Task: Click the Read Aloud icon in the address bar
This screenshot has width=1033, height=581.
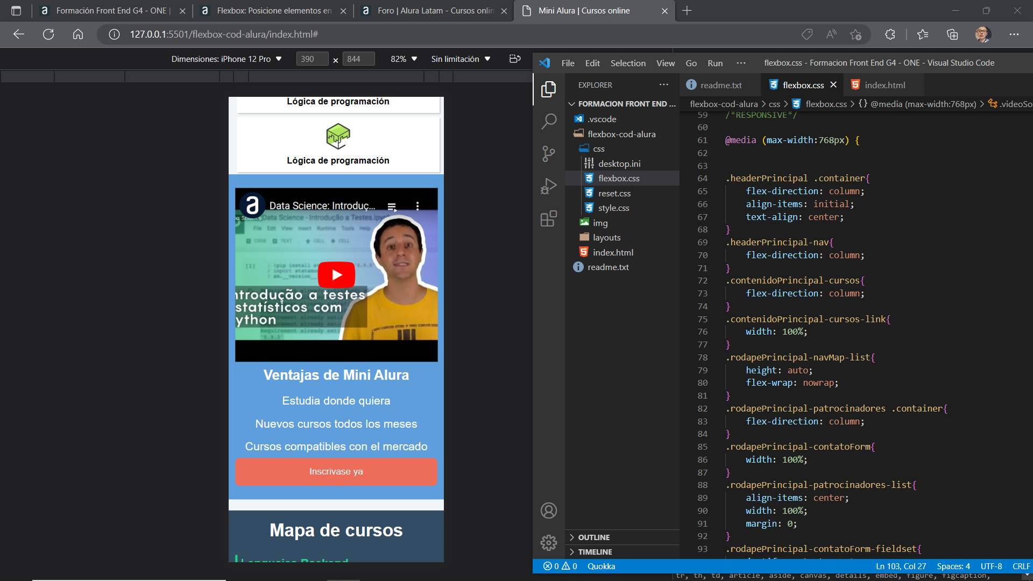Action: pos(831,34)
